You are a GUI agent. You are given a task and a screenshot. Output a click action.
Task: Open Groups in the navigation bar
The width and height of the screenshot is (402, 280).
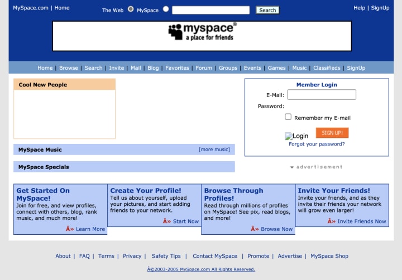(x=228, y=68)
